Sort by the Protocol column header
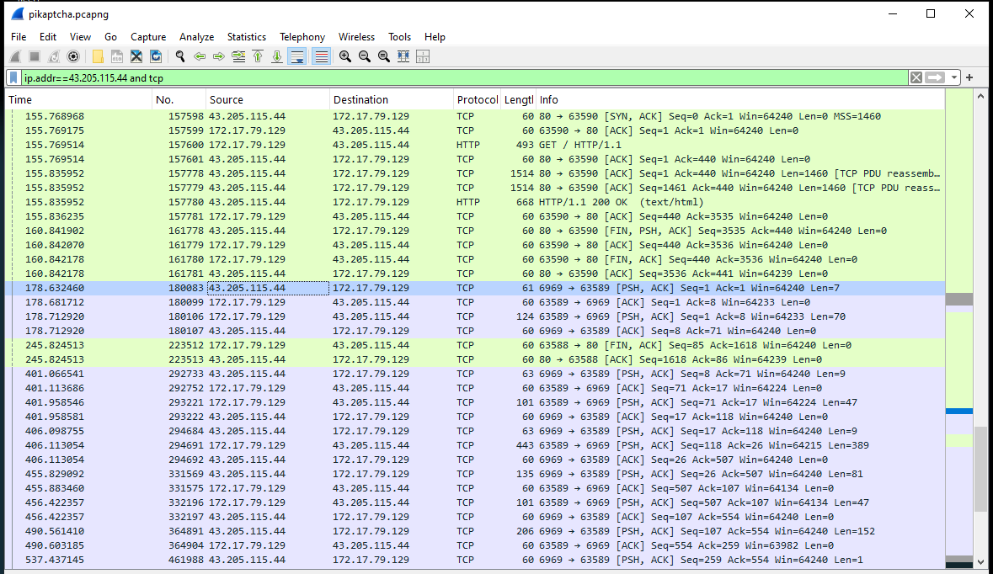Image resolution: width=993 pixels, height=574 pixels. [478, 99]
